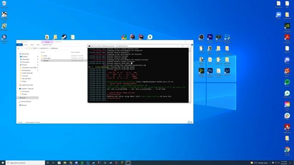Image resolution: width=294 pixels, height=165 pixels.
Task: Launch Adobe Lightroom desktop shortcut
Action: 227,71
